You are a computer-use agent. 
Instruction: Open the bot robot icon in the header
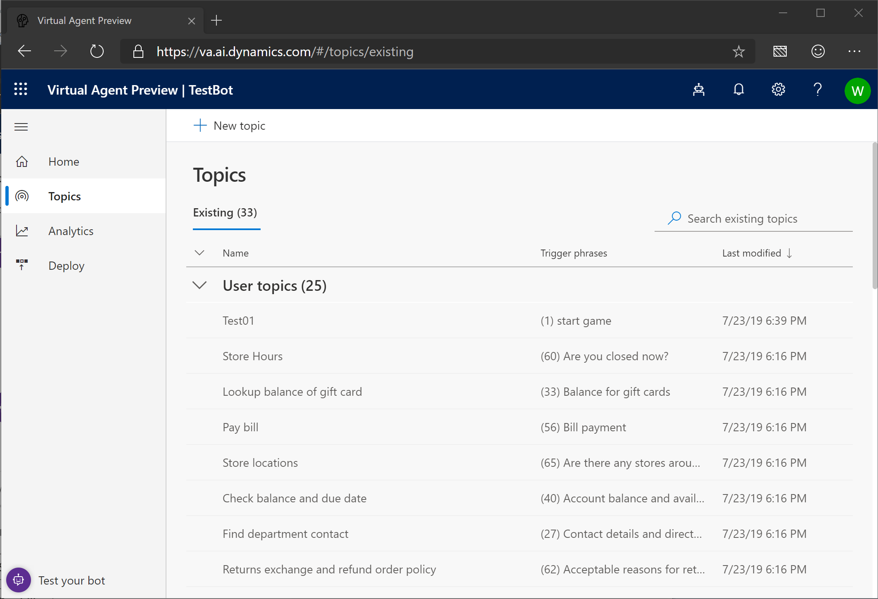click(x=698, y=90)
